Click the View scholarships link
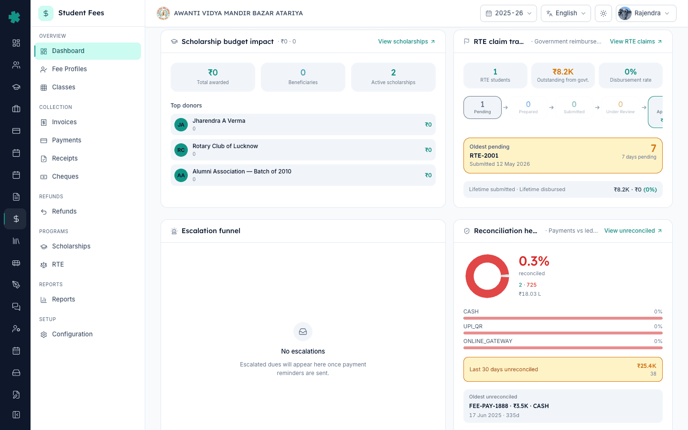688x430 pixels. [407, 42]
